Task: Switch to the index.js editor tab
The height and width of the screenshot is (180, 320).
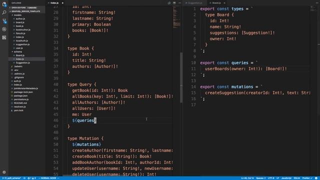Action: (54, 3)
